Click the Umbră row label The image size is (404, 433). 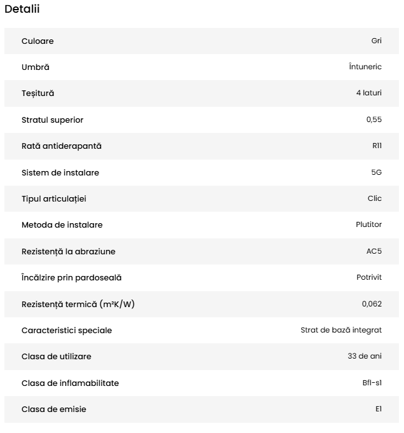(35, 67)
